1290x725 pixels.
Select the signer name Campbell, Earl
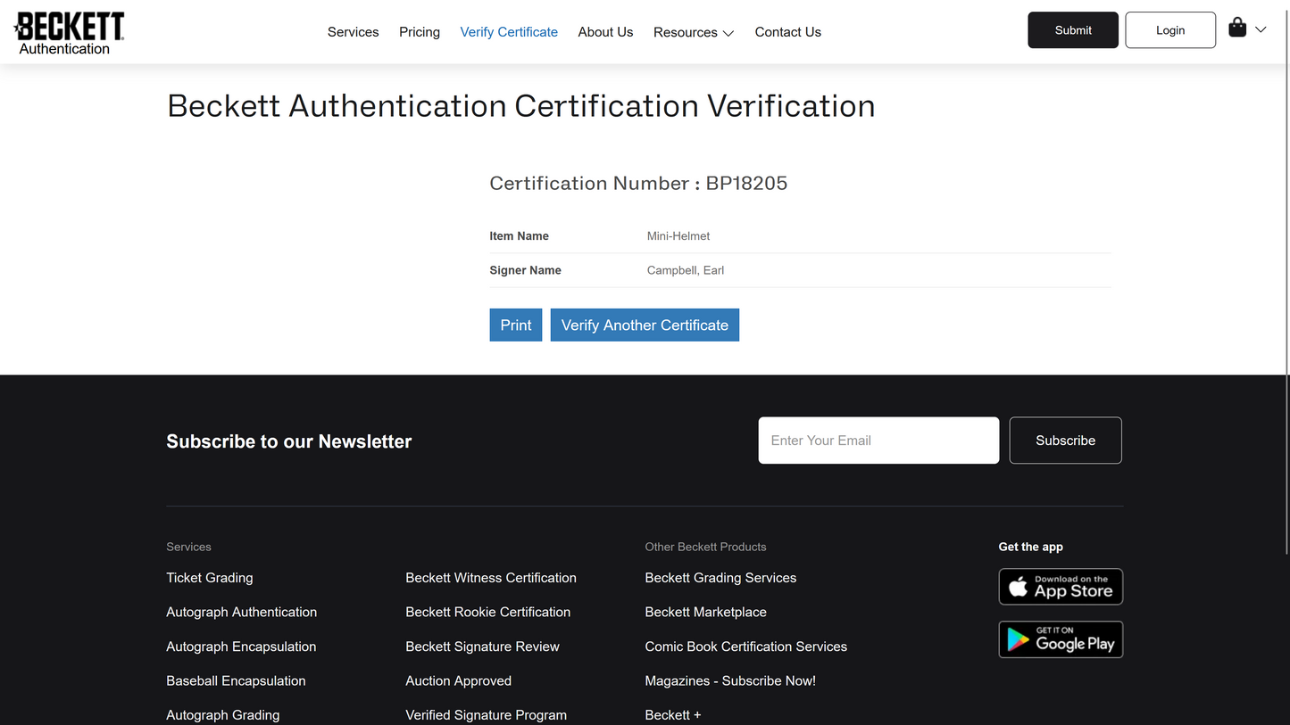[x=686, y=270]
